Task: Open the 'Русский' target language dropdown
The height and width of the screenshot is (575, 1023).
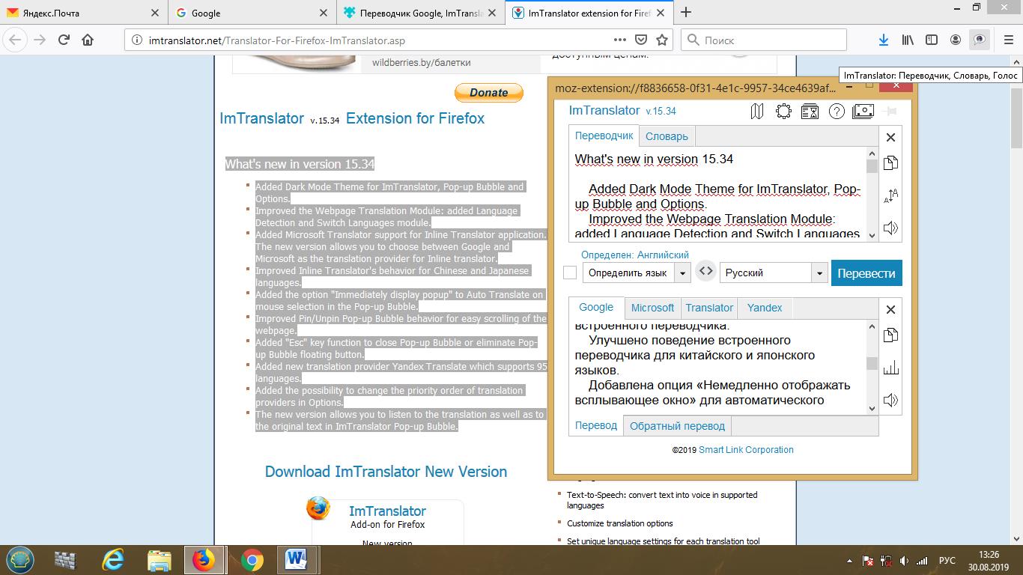Action: [773, 273]
